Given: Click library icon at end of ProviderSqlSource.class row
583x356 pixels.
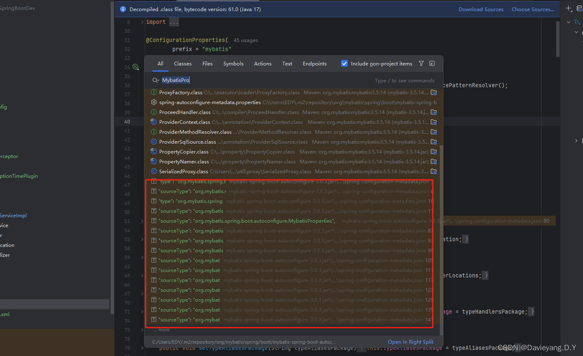Looking at the screenshot, I should [434, 142].
